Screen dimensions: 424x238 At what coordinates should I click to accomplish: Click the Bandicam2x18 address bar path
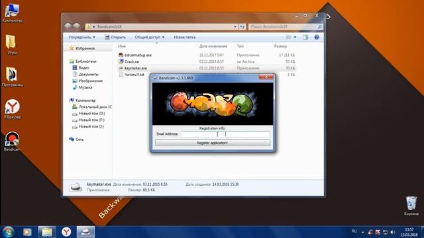109,26
